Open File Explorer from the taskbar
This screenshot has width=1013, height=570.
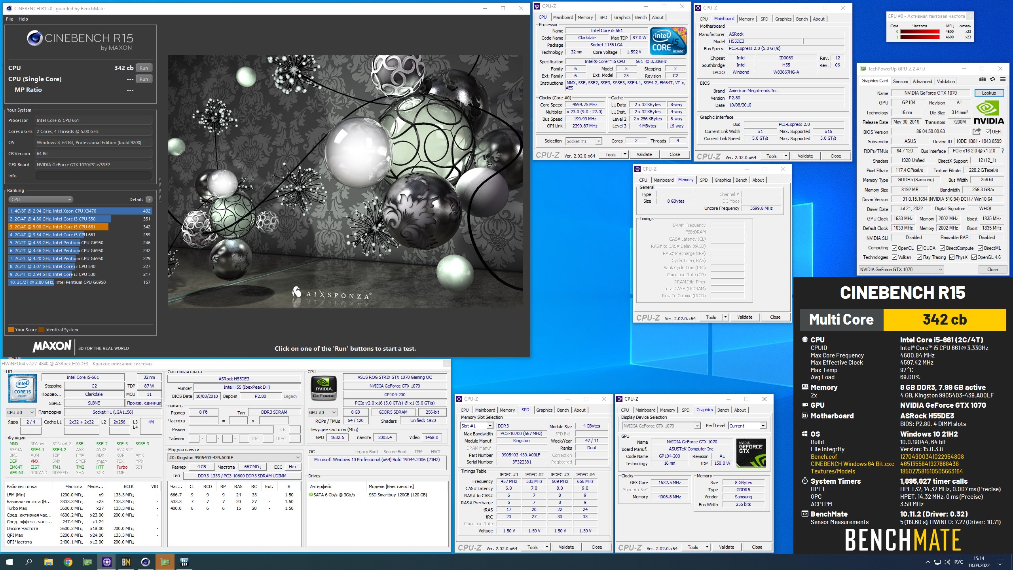48,562
